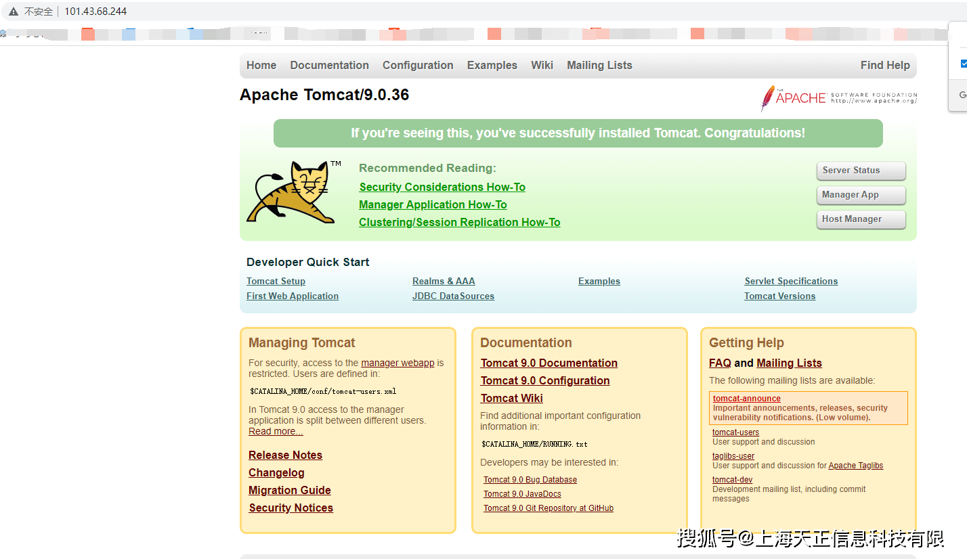Open Clustering/Session Replication How-To link
Image resolution: width=967 pixels, height=559 pixels.
[460, 223]
